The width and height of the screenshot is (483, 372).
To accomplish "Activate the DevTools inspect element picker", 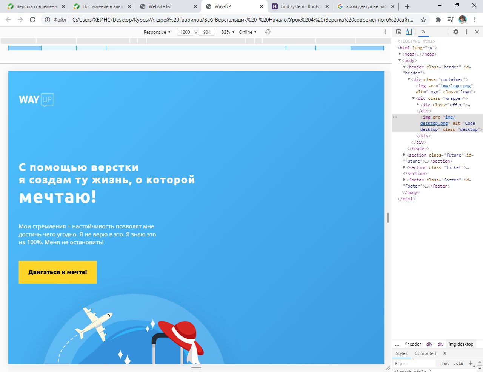I will (399, 32).
